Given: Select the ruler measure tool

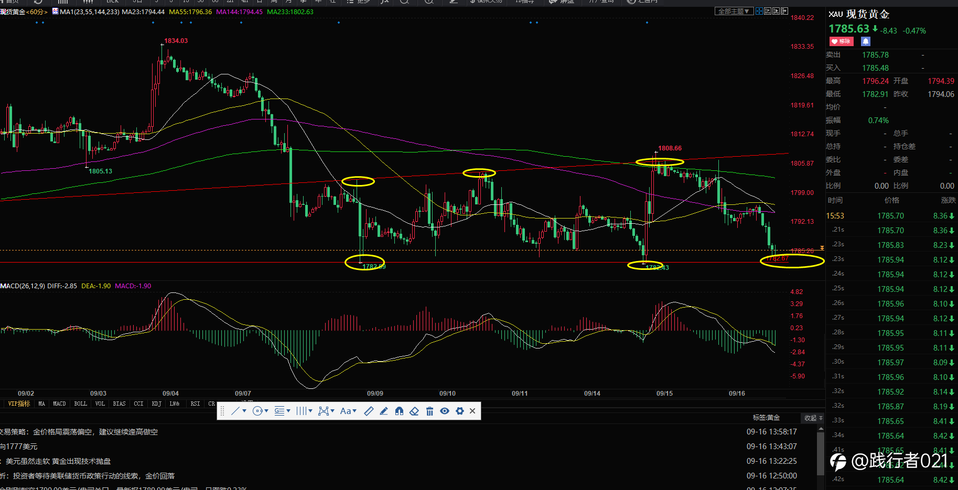Looking at the screenshot, I should (369, 411).
